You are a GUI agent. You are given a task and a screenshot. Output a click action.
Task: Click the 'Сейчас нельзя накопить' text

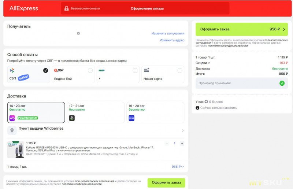pyautogui.click(x=219, y=108)
